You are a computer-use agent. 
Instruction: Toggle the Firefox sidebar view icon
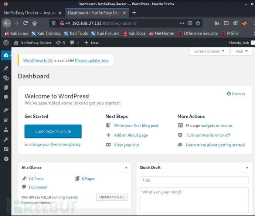click(x=226, y=23)
